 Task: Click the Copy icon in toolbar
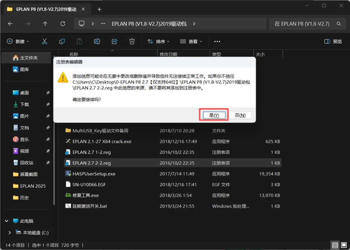pyautogui.click(x=62, y=41)
